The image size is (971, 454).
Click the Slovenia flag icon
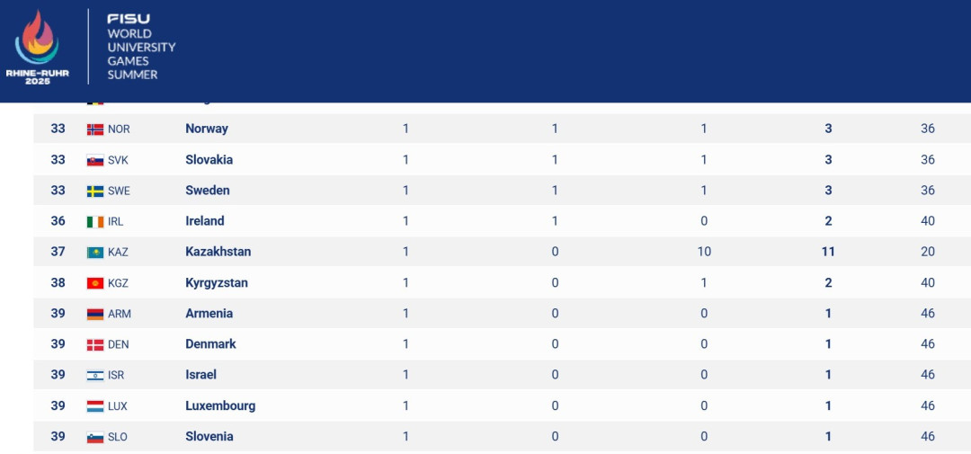tap(95, 437)
